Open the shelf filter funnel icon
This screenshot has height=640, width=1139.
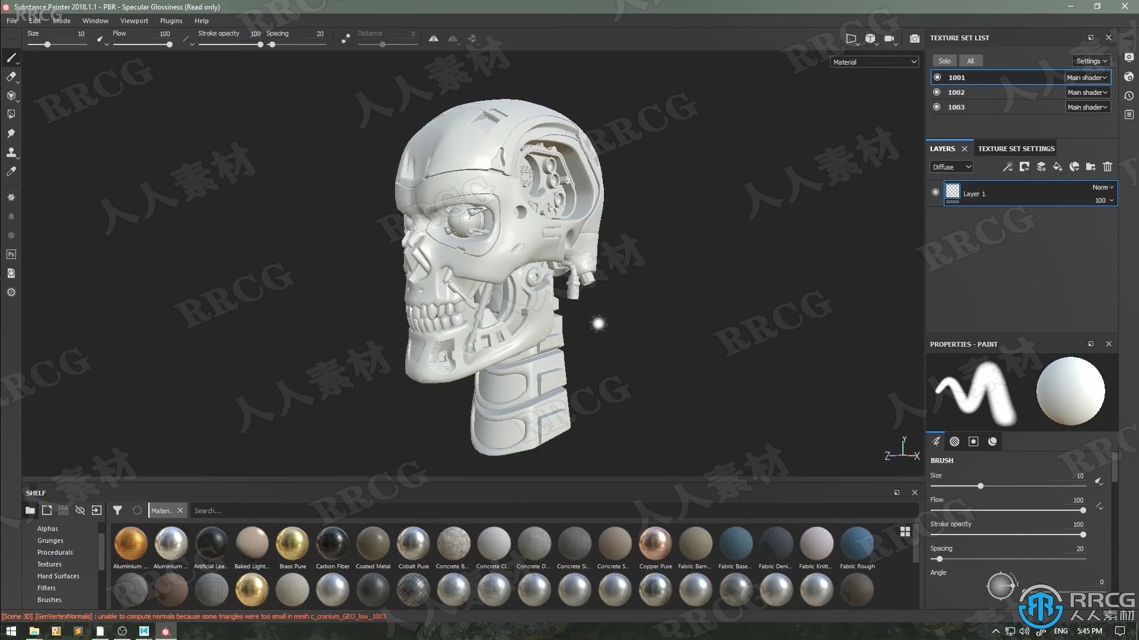pyautogui.click(x=117, y=510)
